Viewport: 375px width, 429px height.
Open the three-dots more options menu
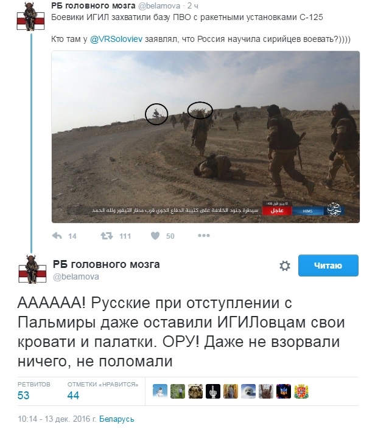pos(204,235)
